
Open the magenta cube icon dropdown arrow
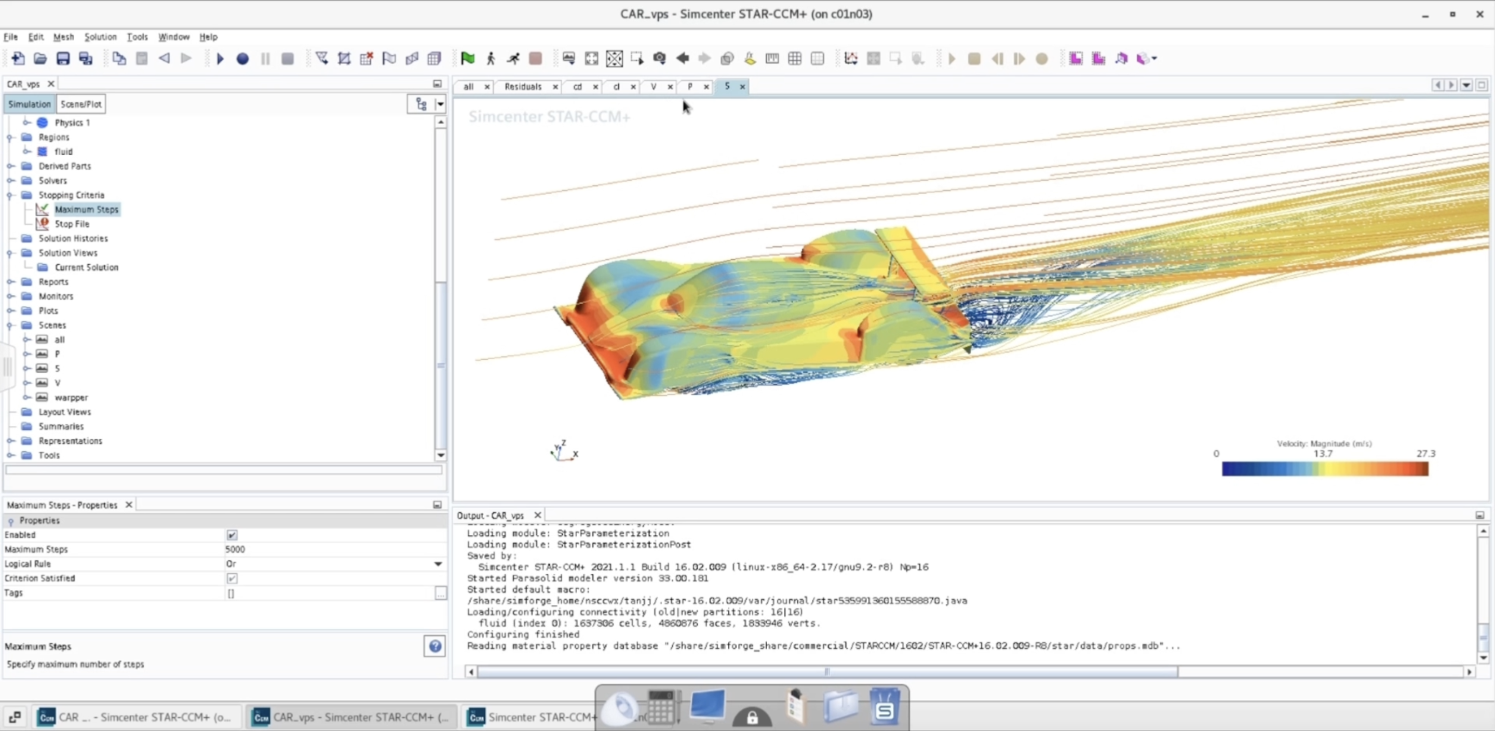click(1154, 58)
